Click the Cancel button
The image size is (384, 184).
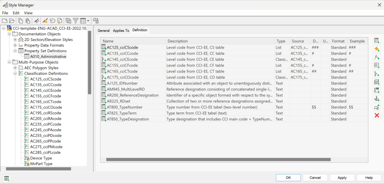point(315,178)
